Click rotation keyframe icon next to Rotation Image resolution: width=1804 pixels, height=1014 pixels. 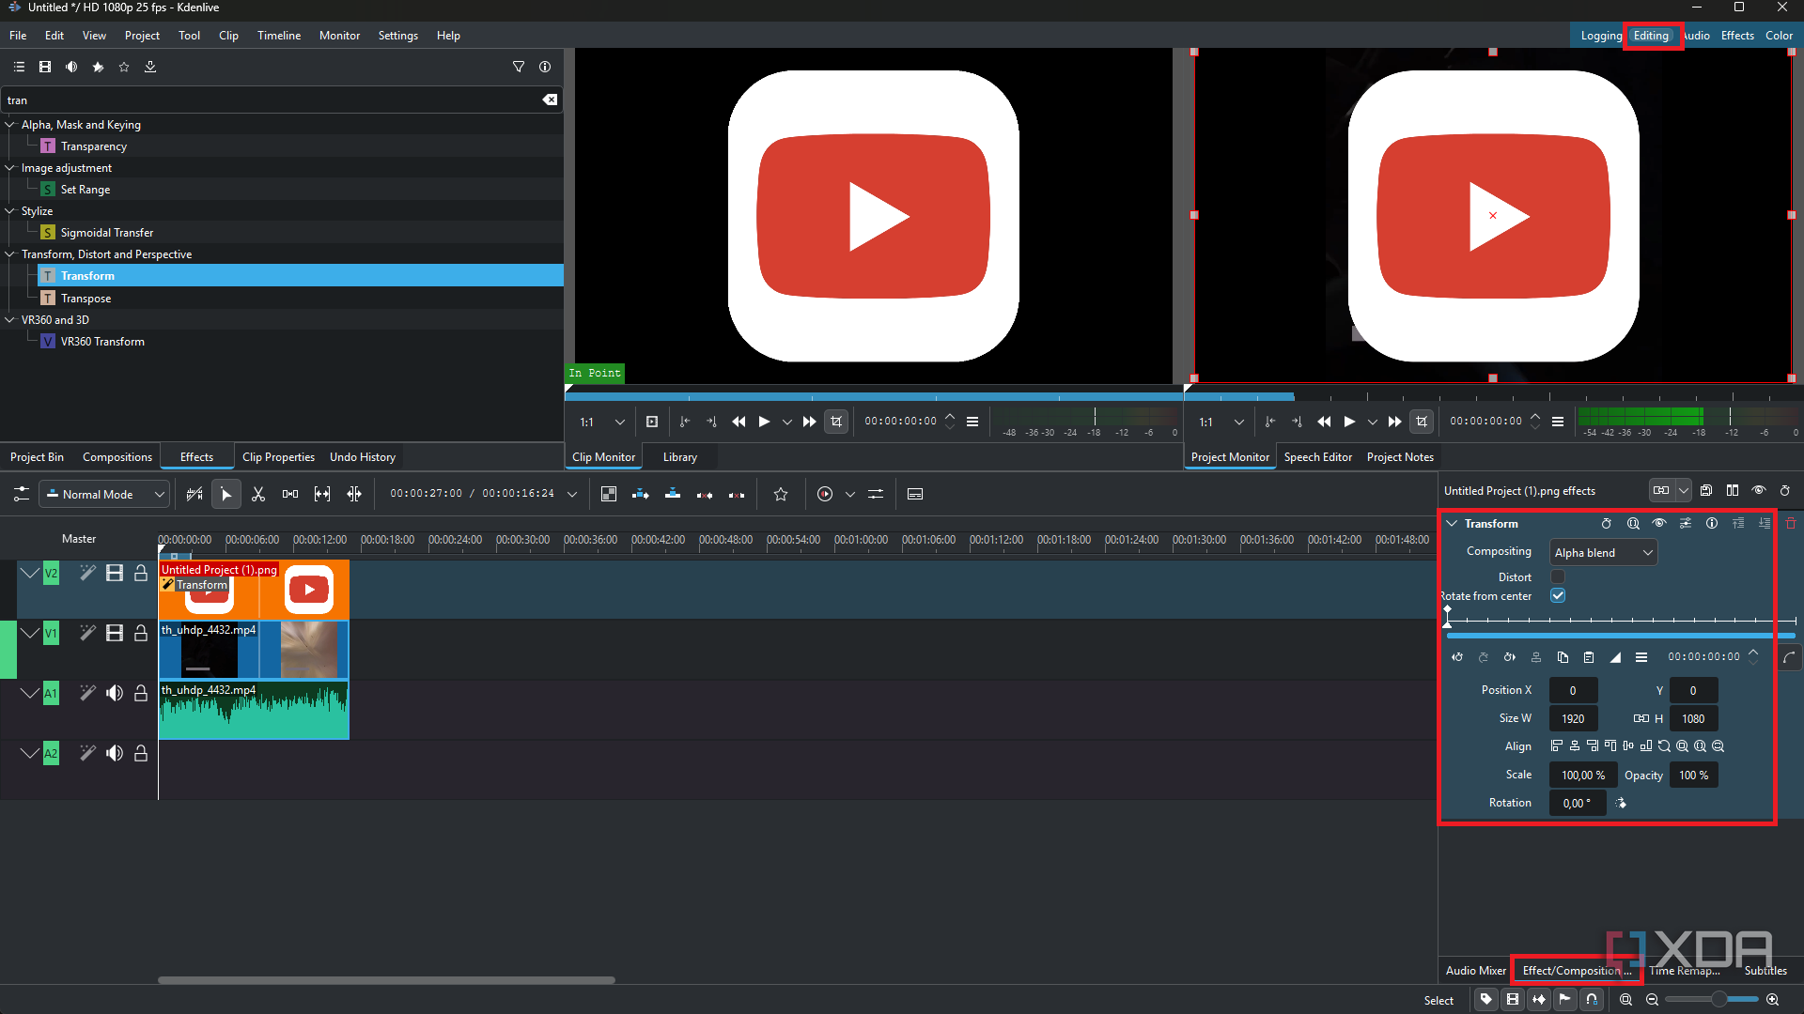(1621, 803)
